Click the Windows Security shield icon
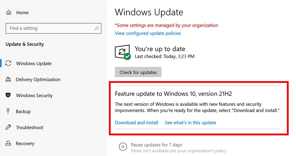This screenshot has height=156, width=296. pyautogui.click(x=9, y=95)
